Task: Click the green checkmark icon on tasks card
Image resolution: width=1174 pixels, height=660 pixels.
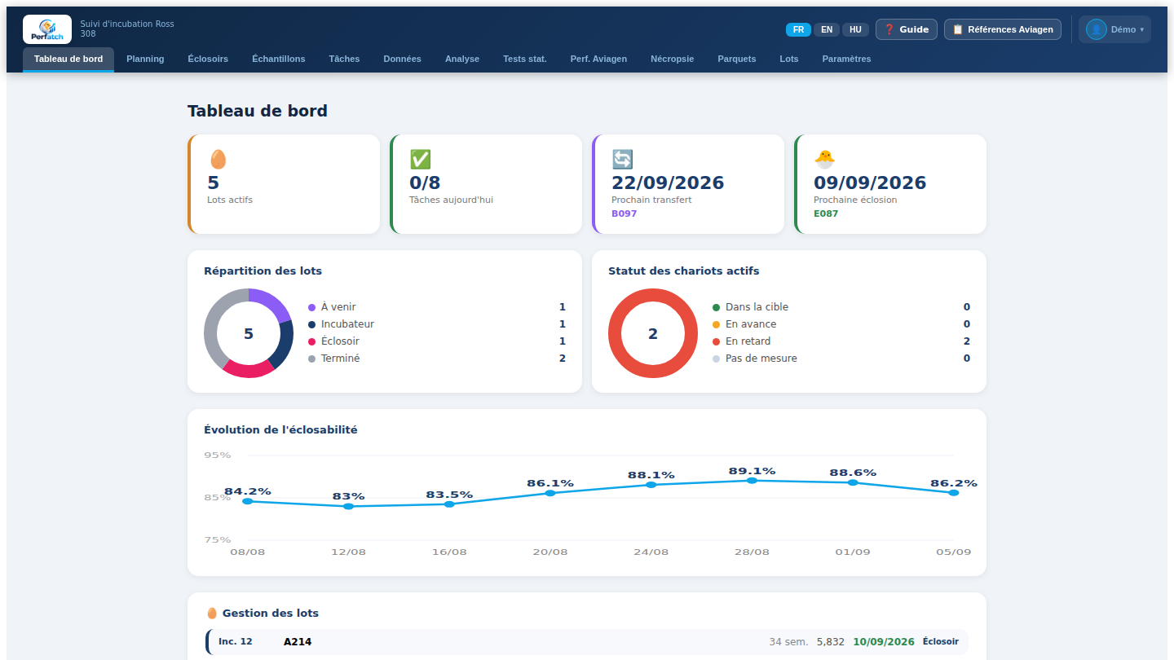Action: (420, 159)
